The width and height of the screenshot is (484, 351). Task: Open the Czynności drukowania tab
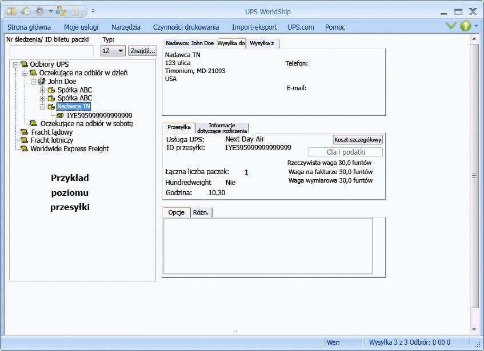point(186,27)
